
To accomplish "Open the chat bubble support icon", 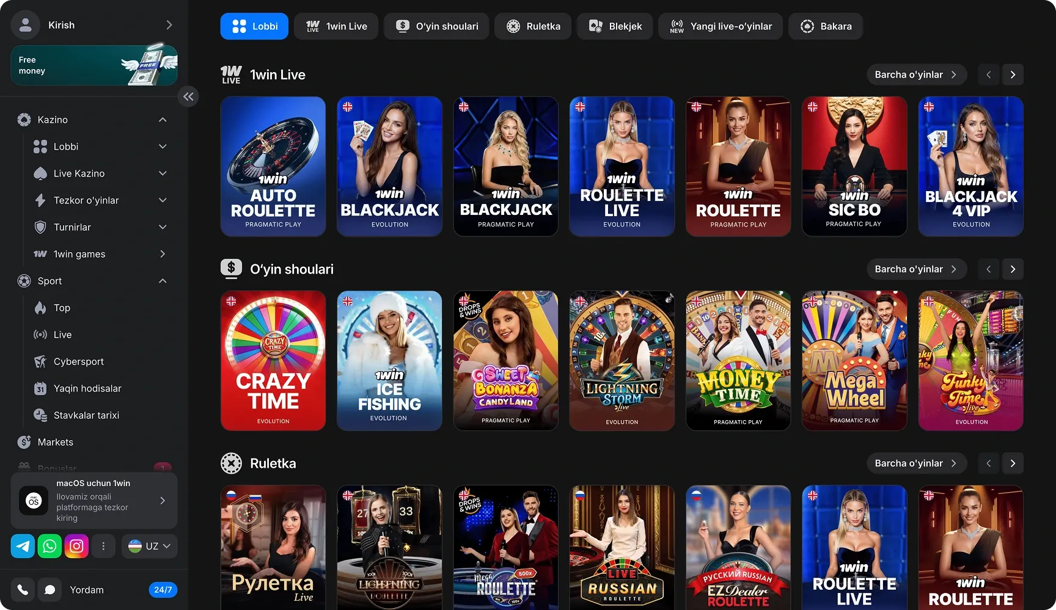I will [x=50, y=590].
